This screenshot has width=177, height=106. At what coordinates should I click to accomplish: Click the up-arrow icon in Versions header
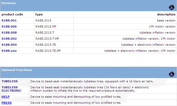click(x=171, y=7)
